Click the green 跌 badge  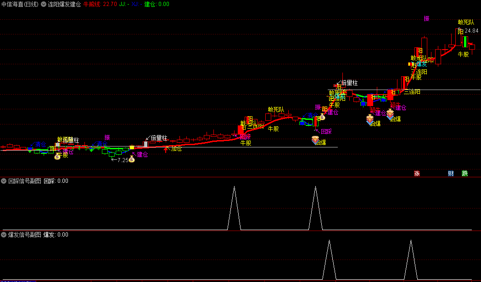(465, 173)
